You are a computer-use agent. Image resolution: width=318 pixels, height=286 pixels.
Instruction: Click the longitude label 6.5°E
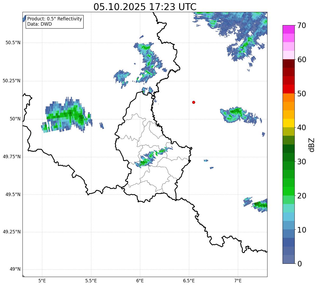[x=189, y=280]
